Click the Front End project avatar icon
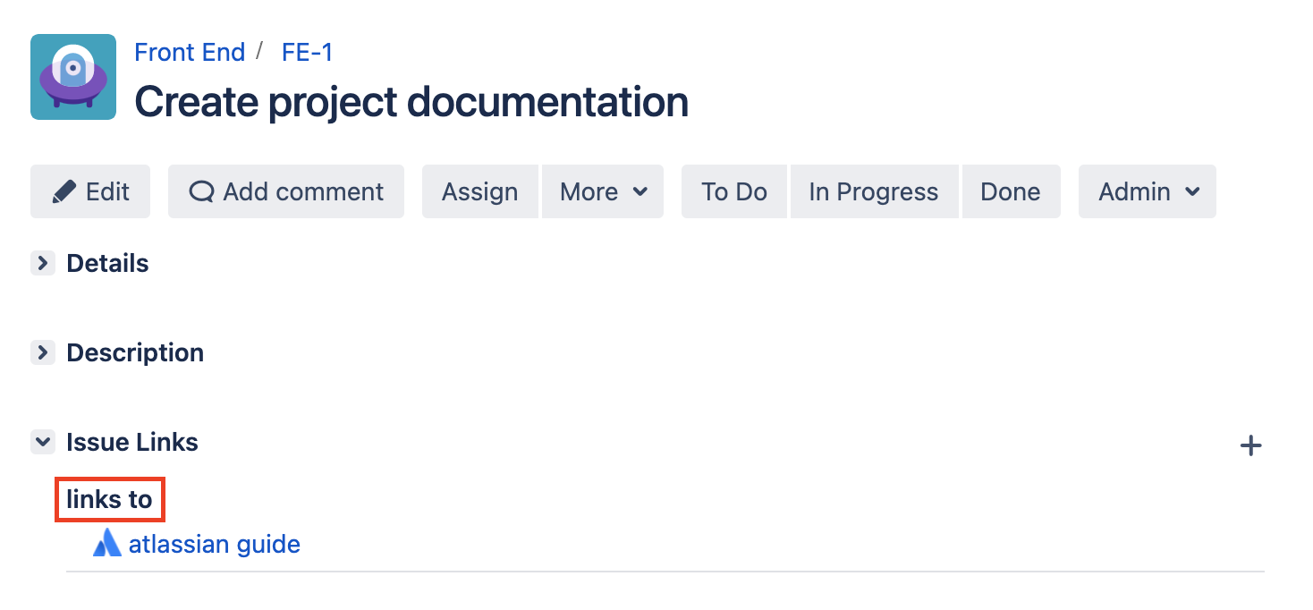 73,77
